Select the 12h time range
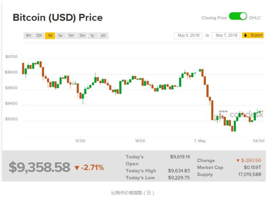The height and width of the screenshot is (200, 267). click(x=39, y=36)
